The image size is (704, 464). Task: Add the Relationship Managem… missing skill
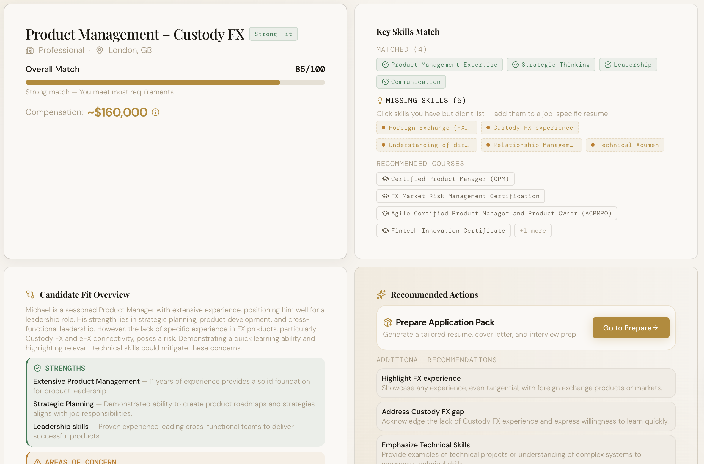coord(531,145)
